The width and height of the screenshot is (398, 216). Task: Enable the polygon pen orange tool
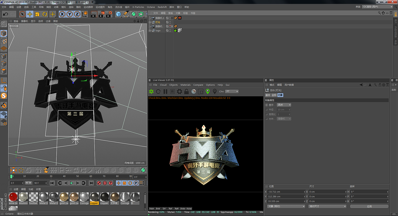(x=46, y=170)
